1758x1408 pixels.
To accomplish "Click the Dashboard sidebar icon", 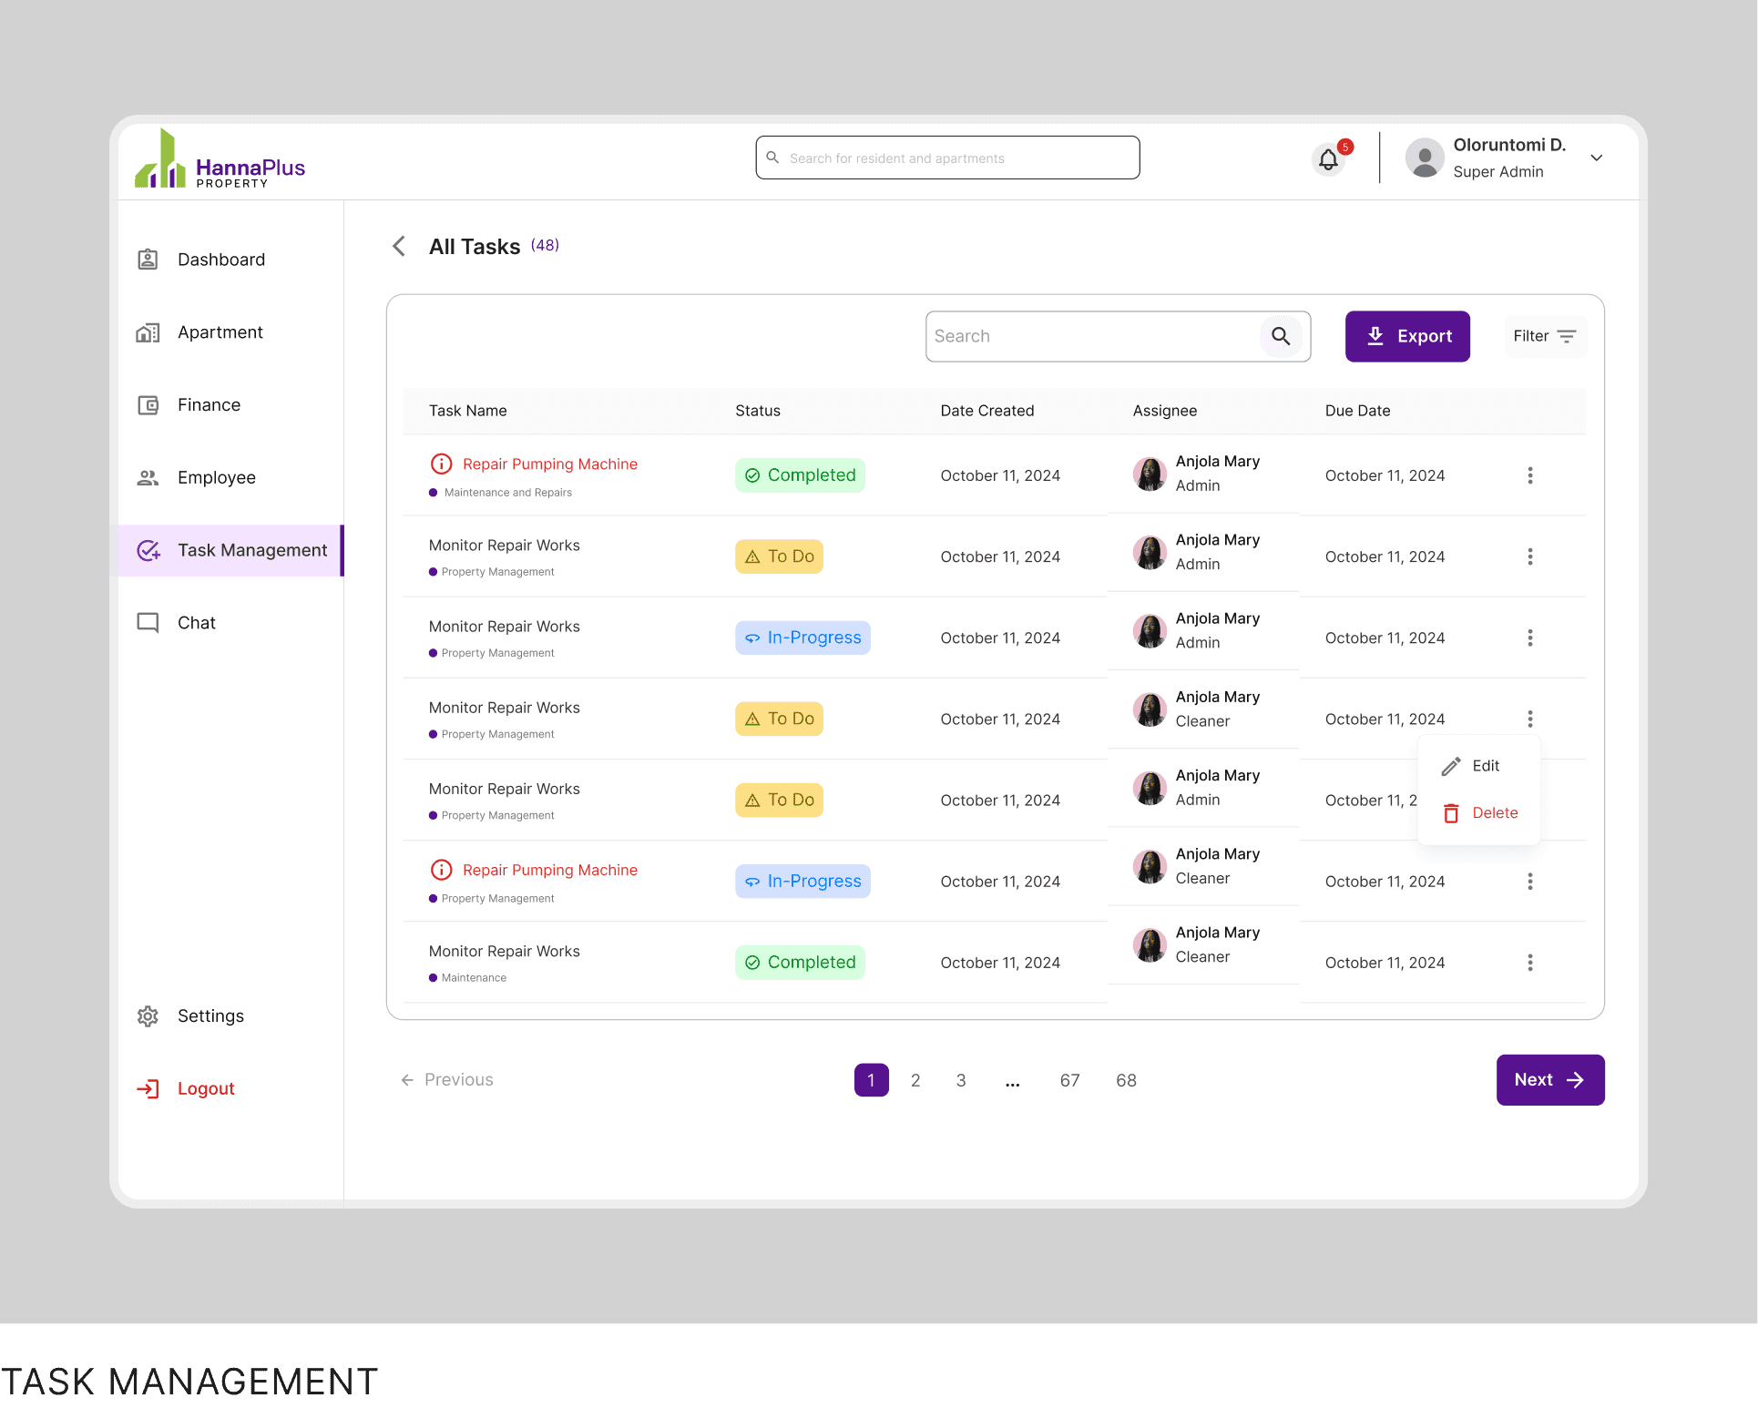I will (148, 260).
